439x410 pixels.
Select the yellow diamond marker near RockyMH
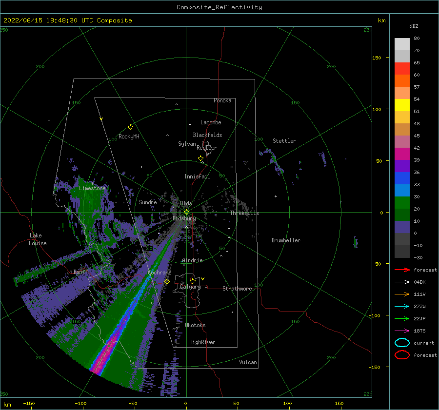(x=130, y=127)
